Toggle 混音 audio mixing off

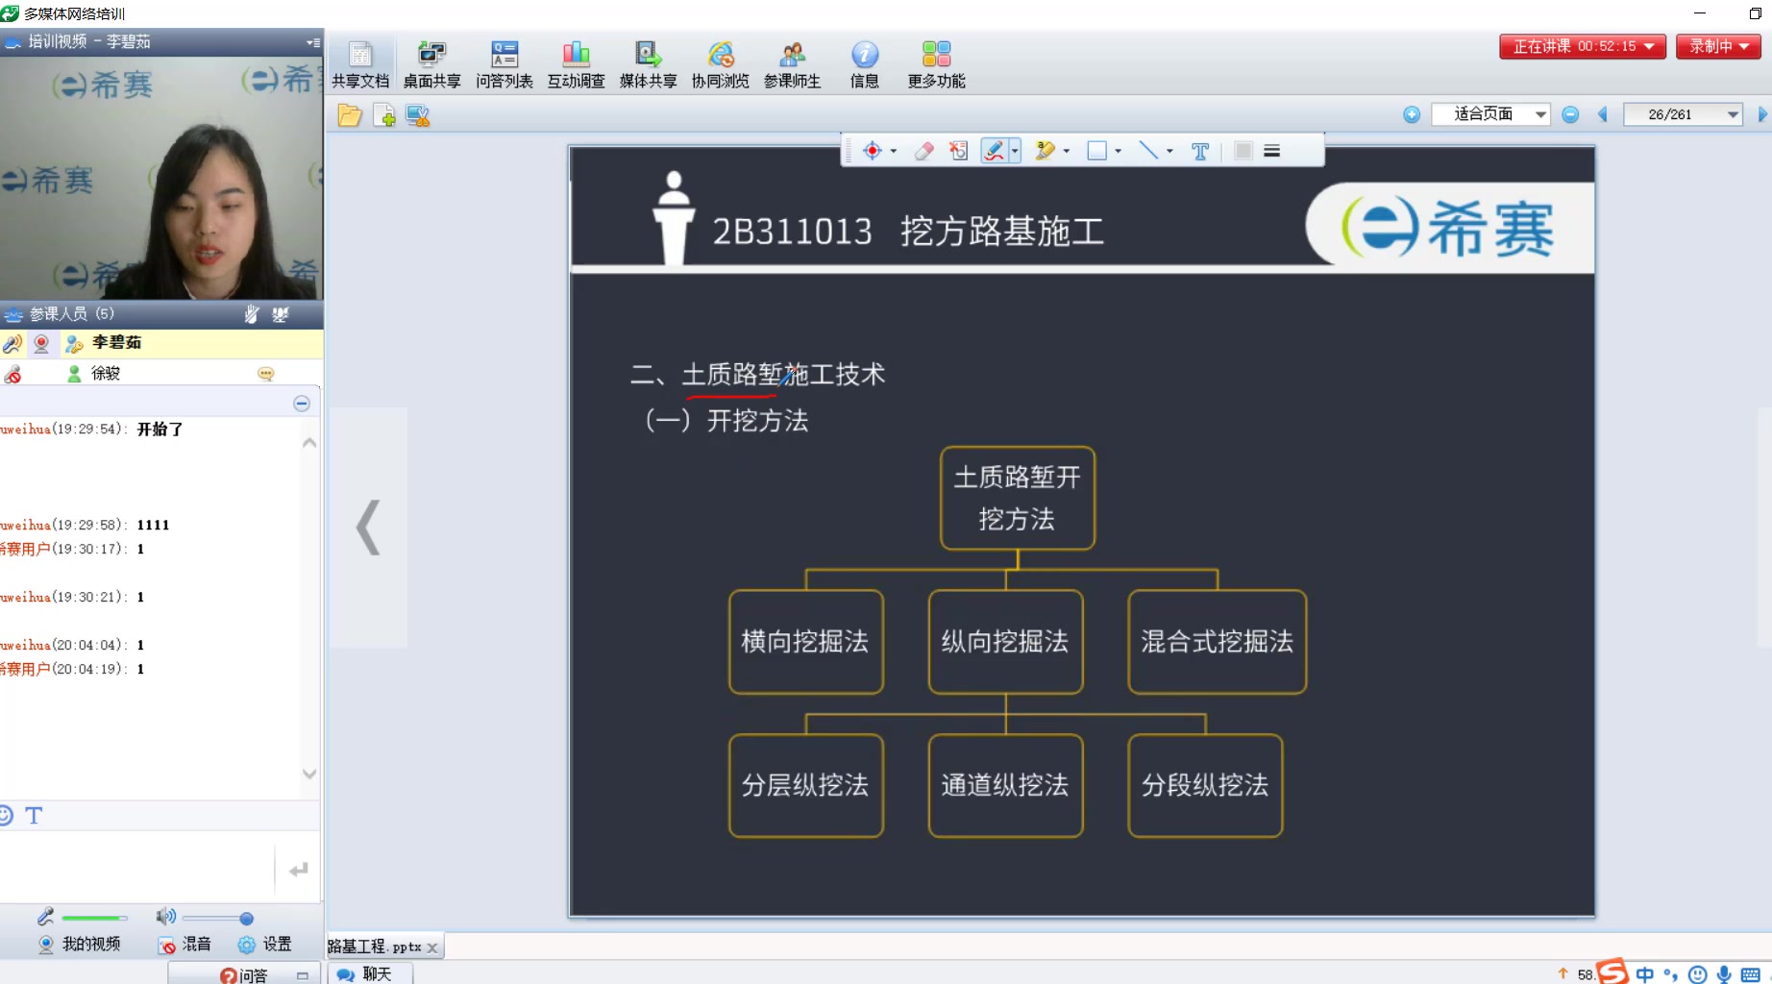188,944
